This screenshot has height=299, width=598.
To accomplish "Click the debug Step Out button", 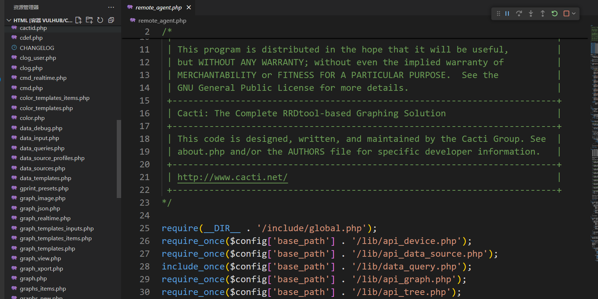I will tap(543, 13).
